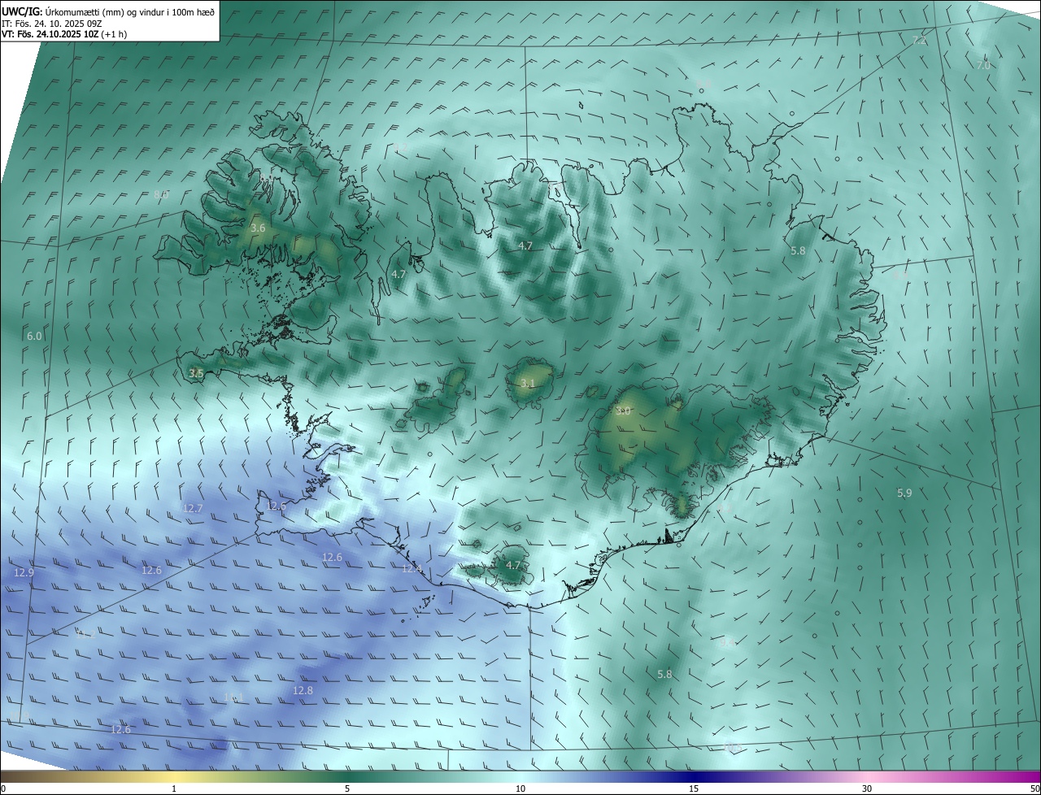Pick the dark blue color at scale value 15
1041x795 pixels.
tap(694, 776)
